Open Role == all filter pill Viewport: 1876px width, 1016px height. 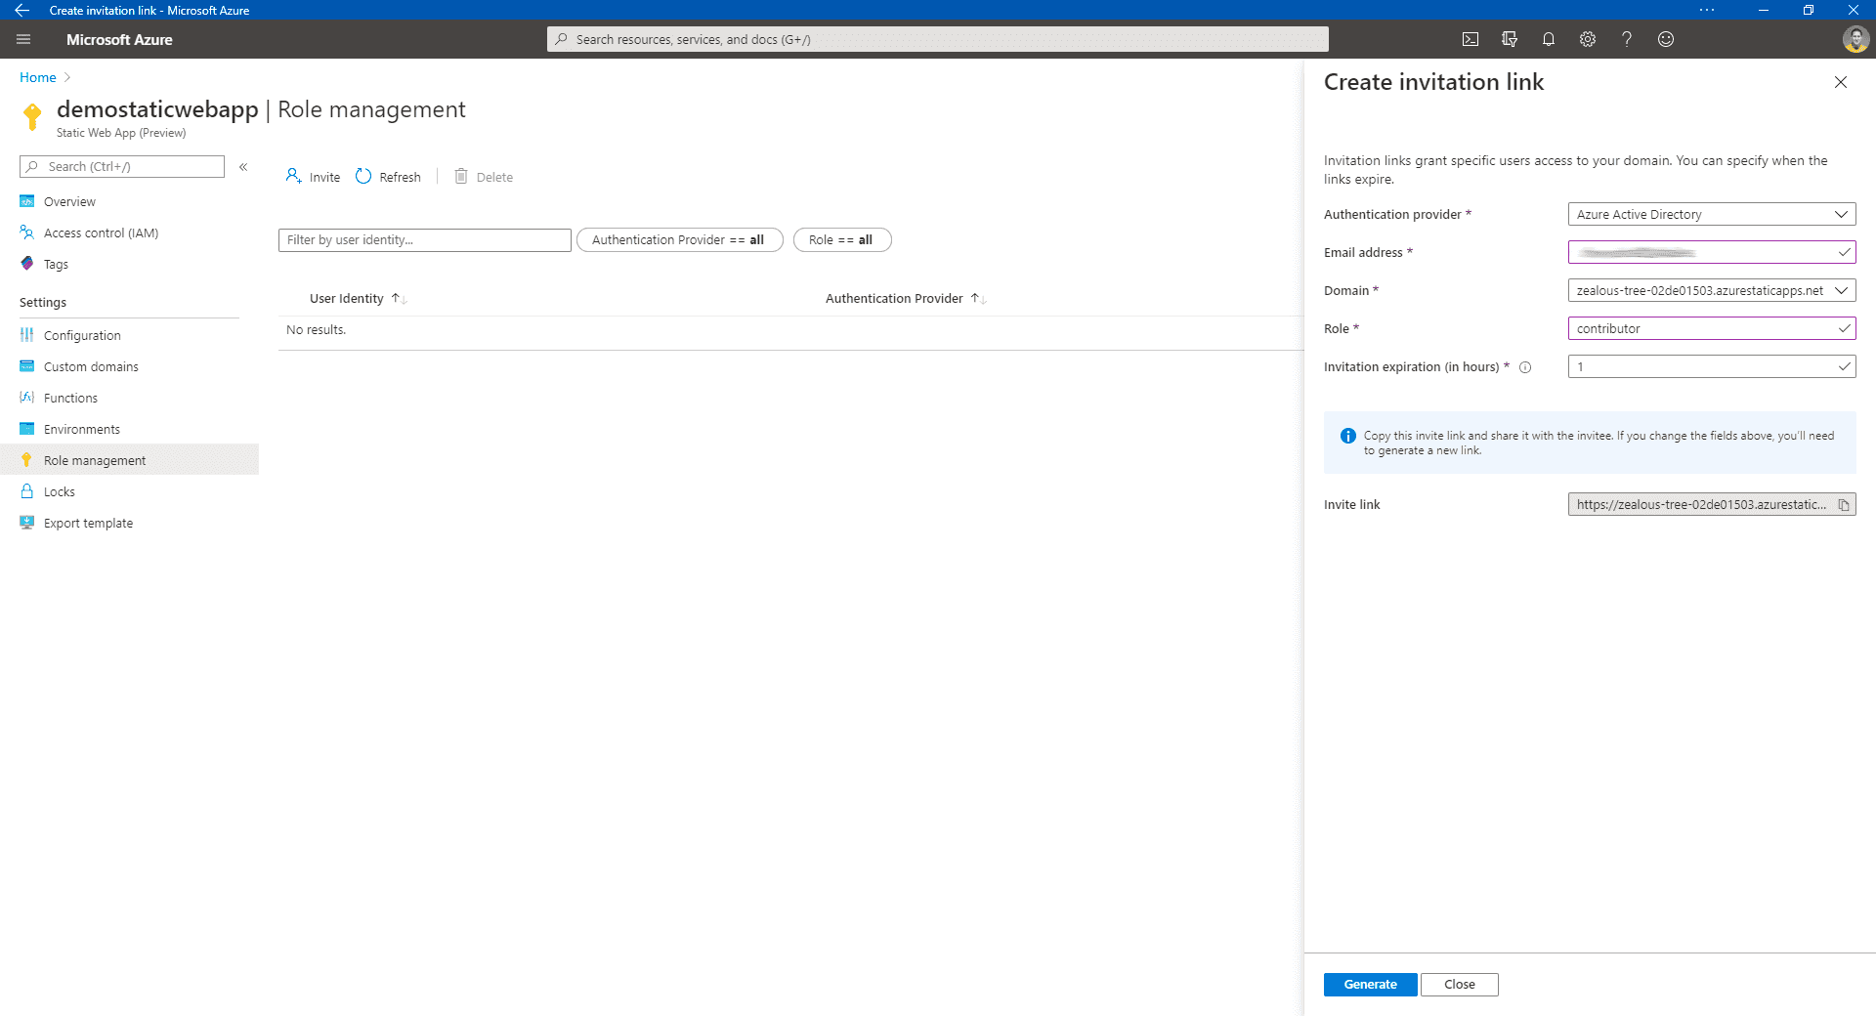[x=841, y=240]
